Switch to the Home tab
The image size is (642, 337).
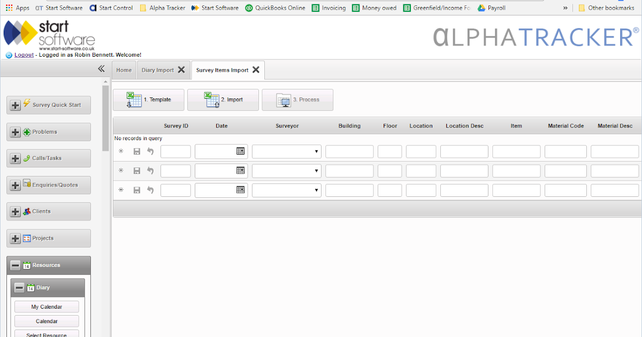click(x=124, y=70)
